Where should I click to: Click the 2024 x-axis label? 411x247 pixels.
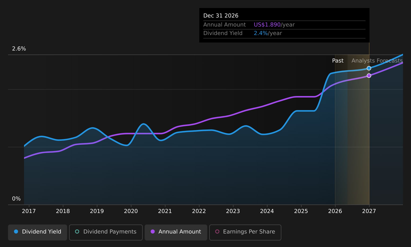click(267, 211)
